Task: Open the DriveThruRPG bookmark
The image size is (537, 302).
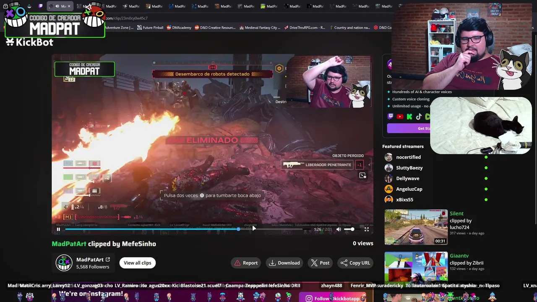Action: 305,28
